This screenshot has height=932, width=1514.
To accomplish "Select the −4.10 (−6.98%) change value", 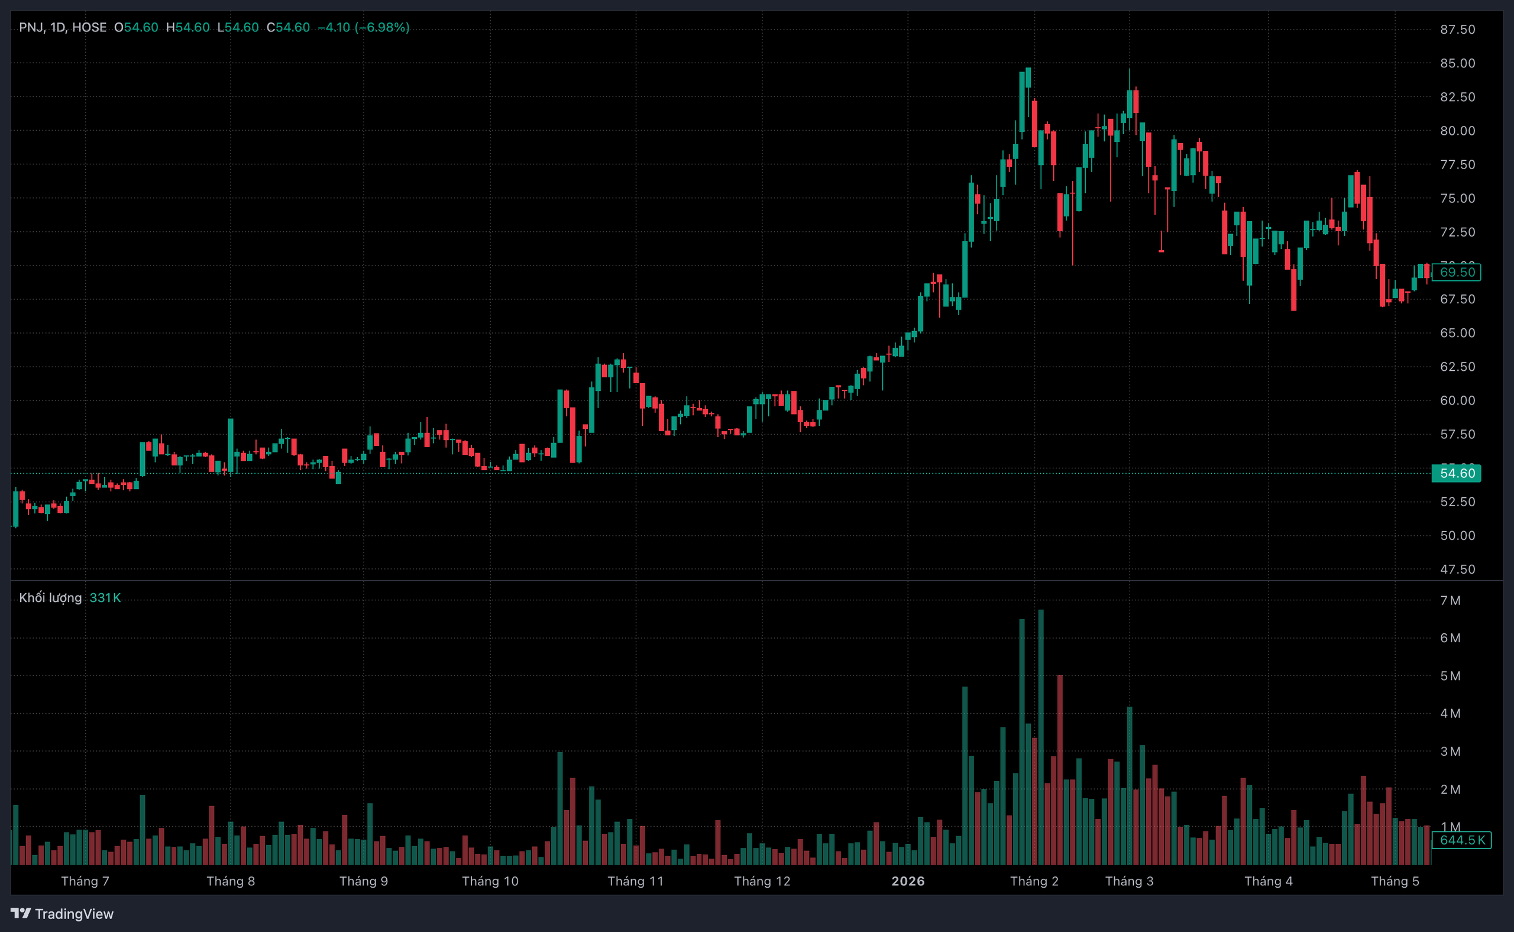I will tap(364, 27).
